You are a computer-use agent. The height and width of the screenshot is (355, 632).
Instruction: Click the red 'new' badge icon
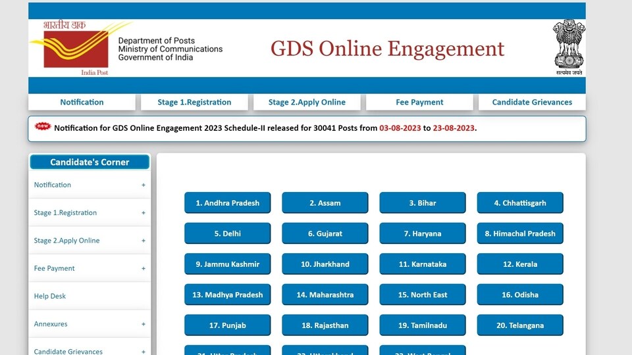(x=43, y=126)
